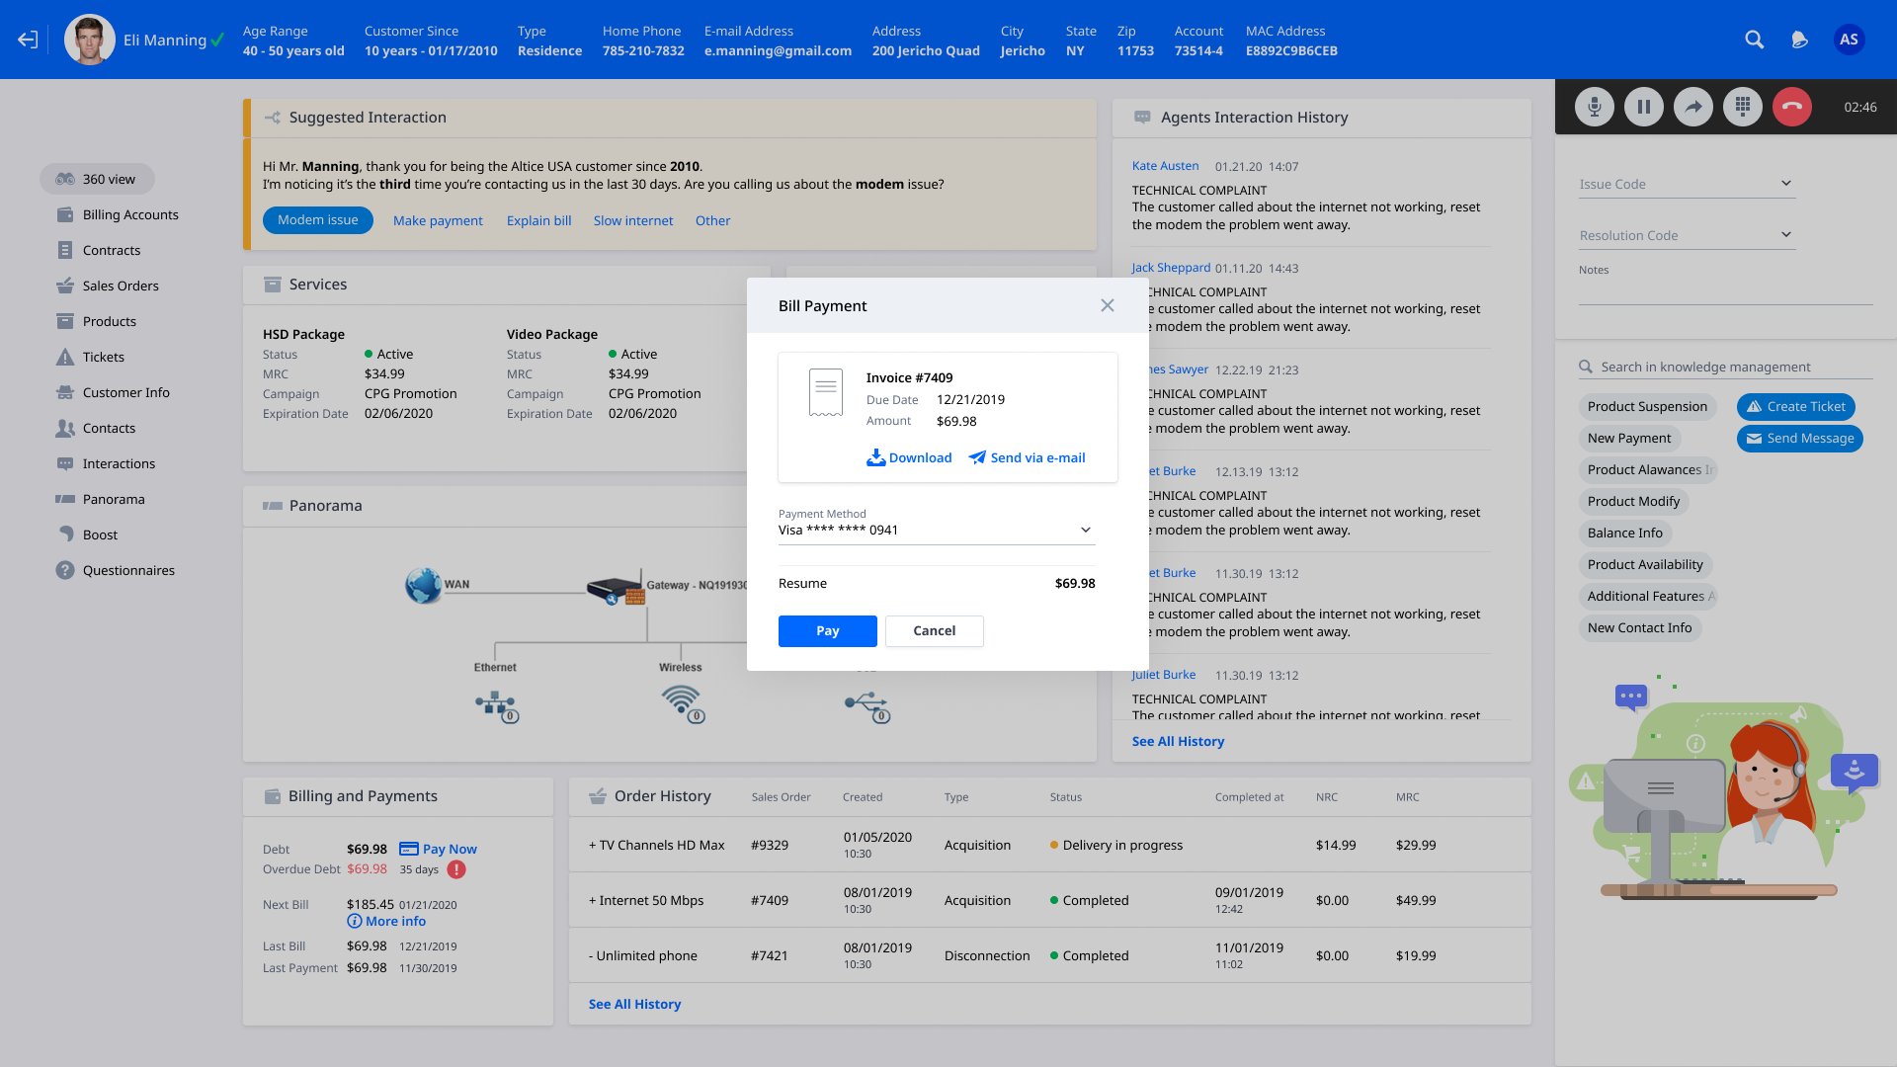The width and height of the screenshot is (1897, 1067).
Task: Click the USB connection icon
Action: 867,707
